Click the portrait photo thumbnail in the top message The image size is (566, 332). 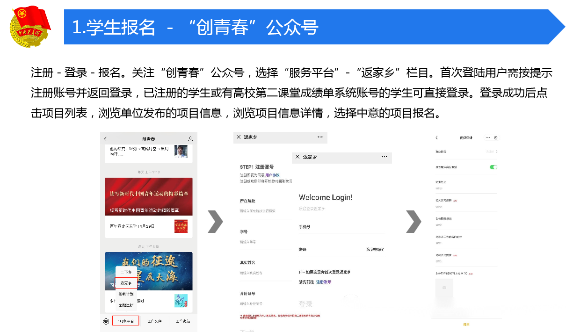(x=181, y=151)
